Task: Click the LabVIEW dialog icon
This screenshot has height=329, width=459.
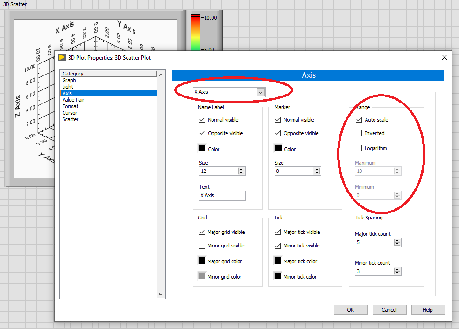Action: [x=62, y=57]
